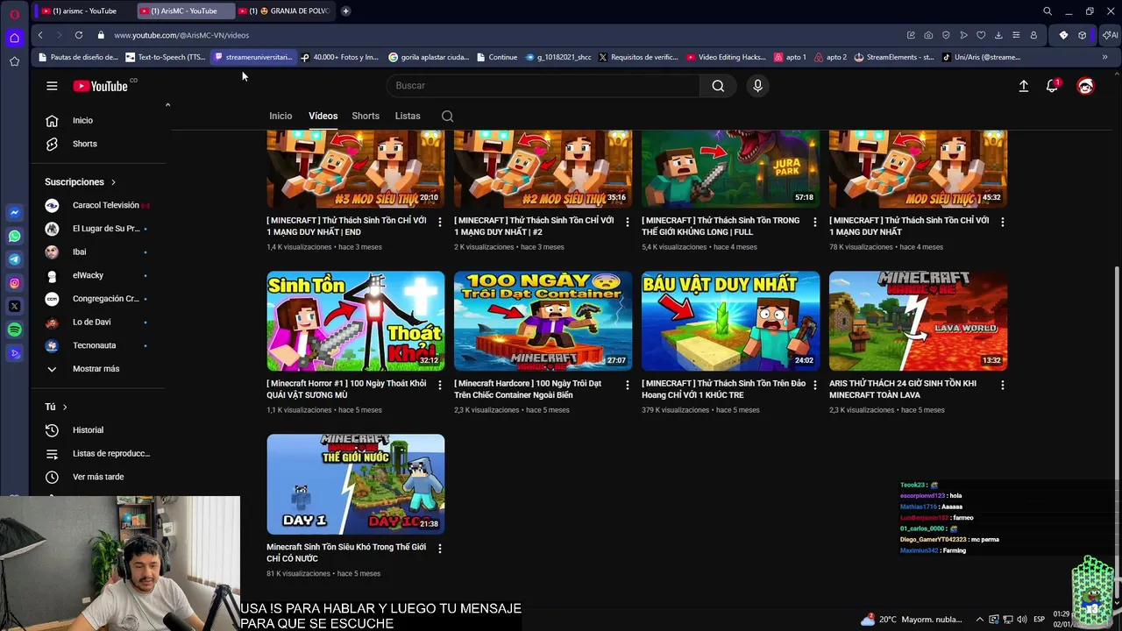Open Spotify in Opera sidebar
This screenshot has height=631, width=1122.
point(14,330)
